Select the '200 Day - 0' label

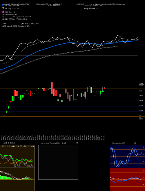coord(10,12)
